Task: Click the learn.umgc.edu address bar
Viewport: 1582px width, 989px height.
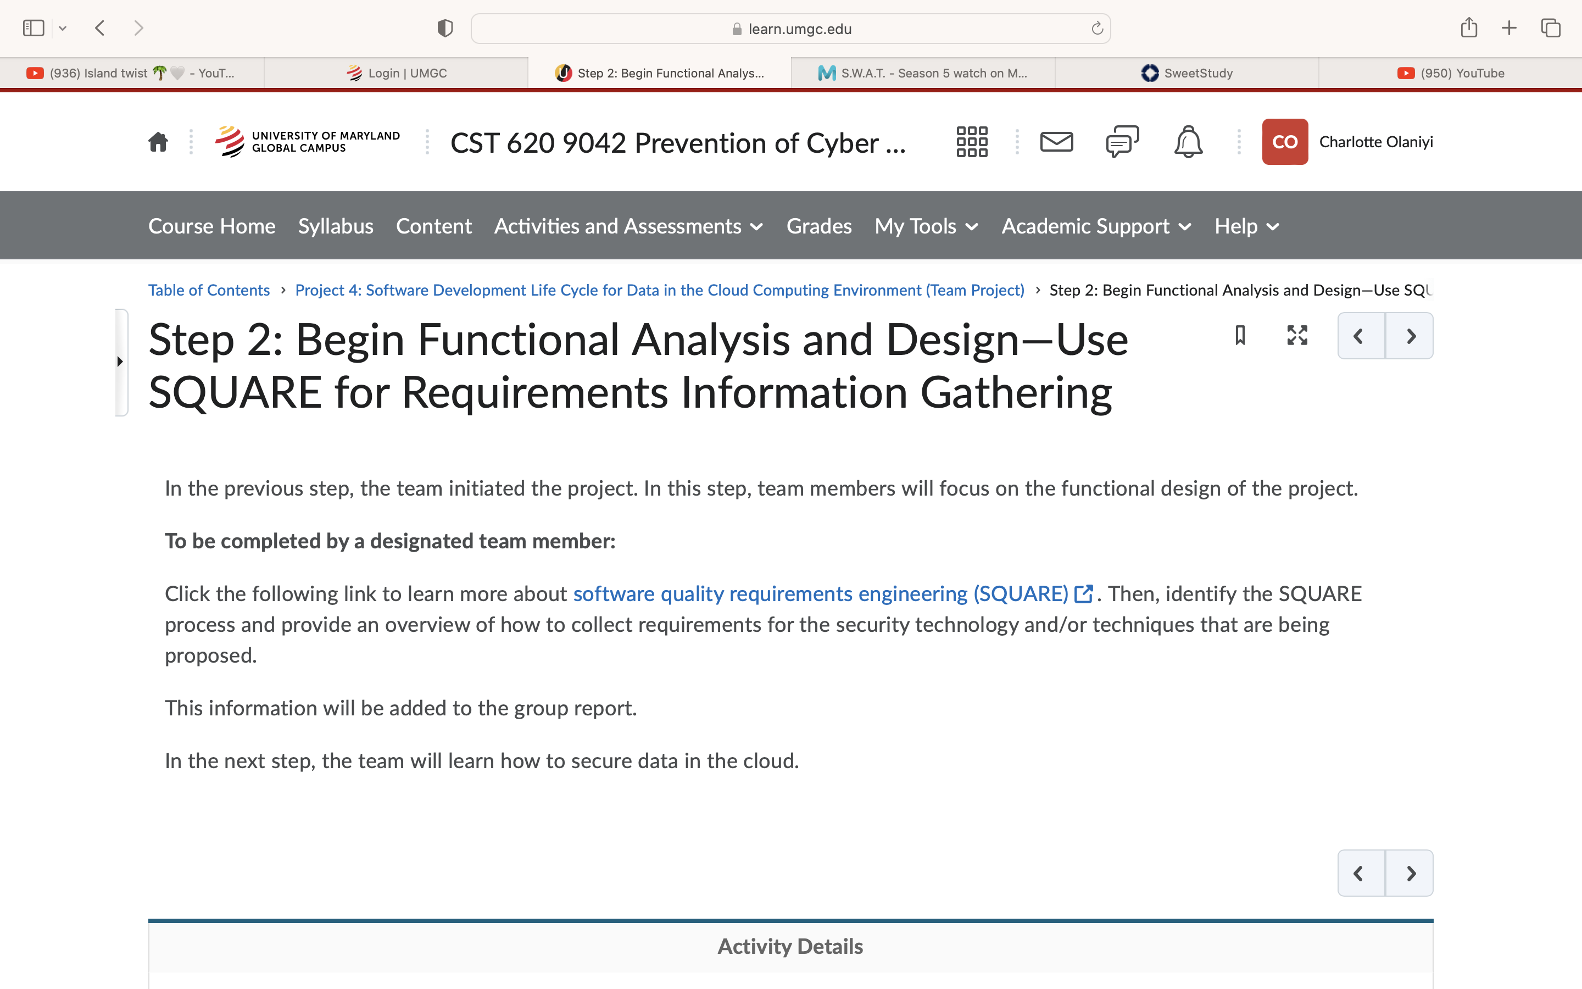Action: (790, 29)
